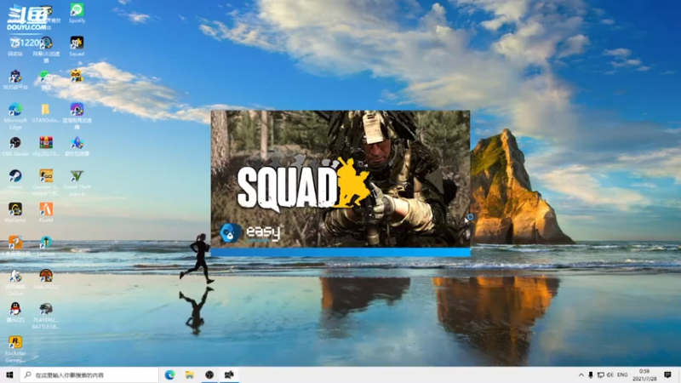Open the cfg WinRAR archive on desktop
Image resolution: width=681 pixels, height=383 pixels.
click(46, 146)
